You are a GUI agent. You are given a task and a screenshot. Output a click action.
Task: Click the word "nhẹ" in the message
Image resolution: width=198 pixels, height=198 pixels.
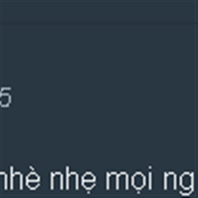73,180
